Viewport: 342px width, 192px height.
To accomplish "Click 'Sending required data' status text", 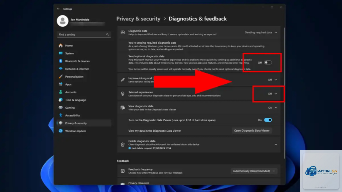I will 258,32.
